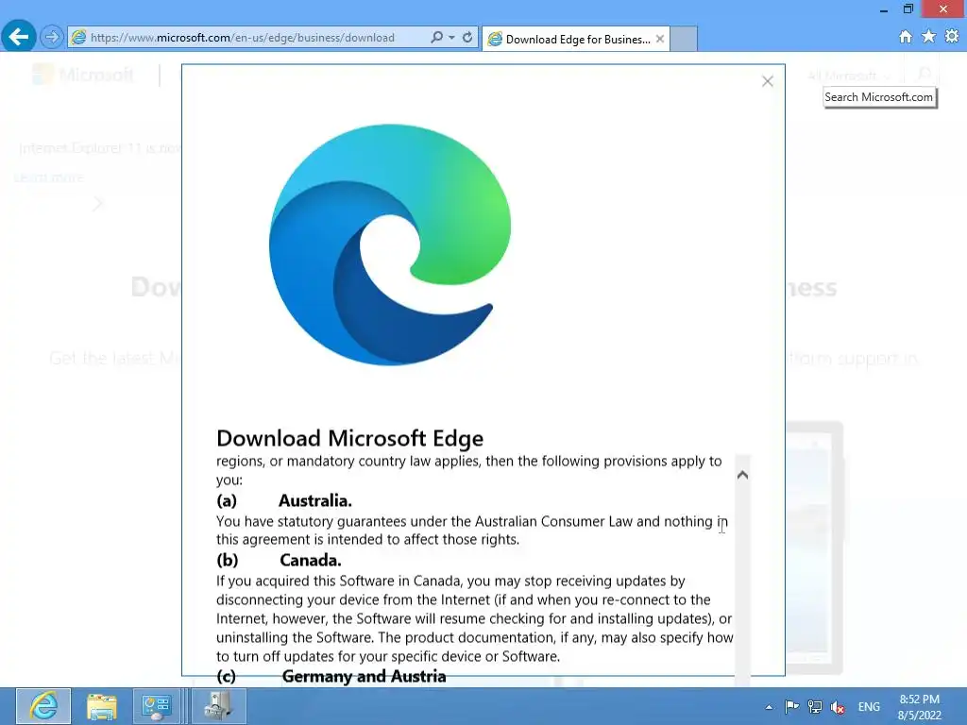Open Internet Explorer from taskbar

coord(43,706)
